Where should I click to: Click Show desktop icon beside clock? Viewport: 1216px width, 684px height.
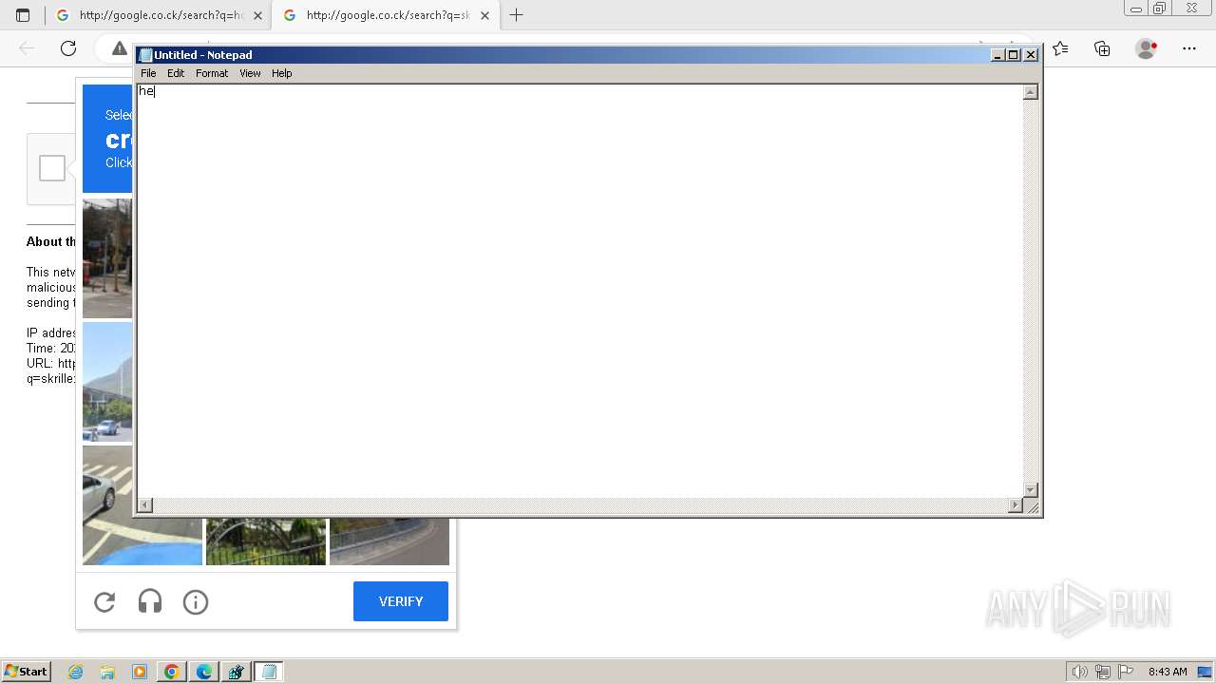(1206, 672)
